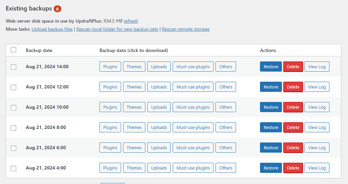This screenshot has height=184, width=348.
Task: Check the Aug 21, 2024 4:00 backup checkbox
Action: 13,168
